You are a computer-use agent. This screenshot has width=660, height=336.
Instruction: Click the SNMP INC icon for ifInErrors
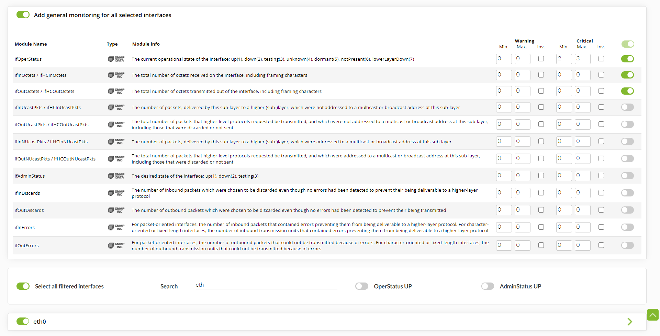coord(116,227)
